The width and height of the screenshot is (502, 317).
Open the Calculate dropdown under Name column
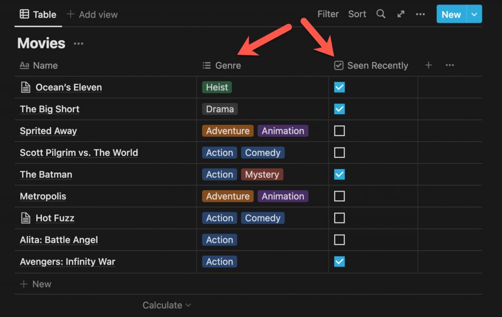coord(166,305)
